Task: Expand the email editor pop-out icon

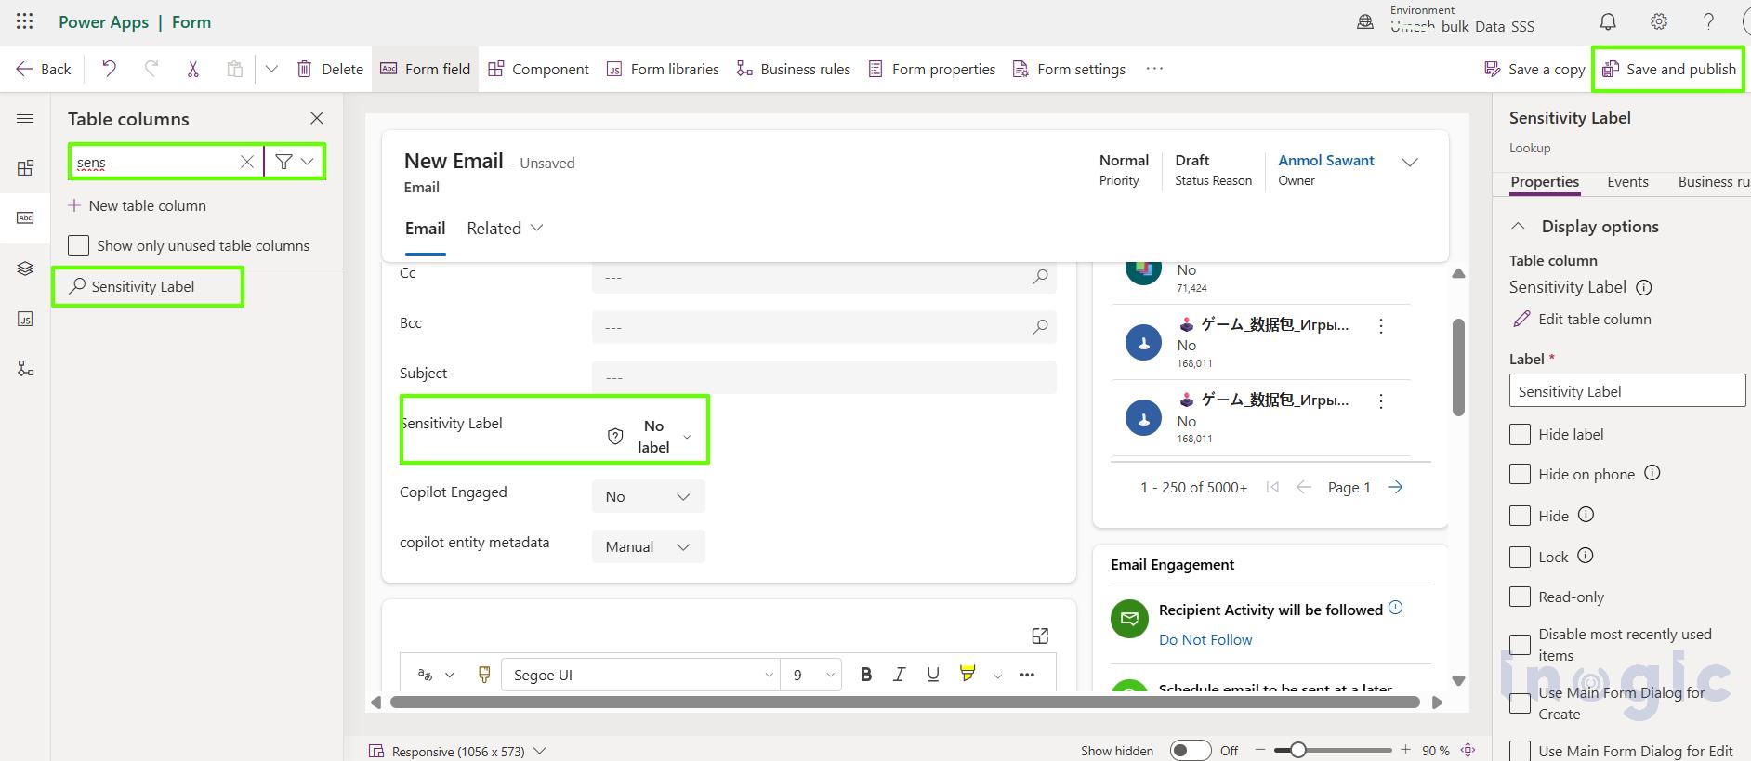Action: [1041, 636]
